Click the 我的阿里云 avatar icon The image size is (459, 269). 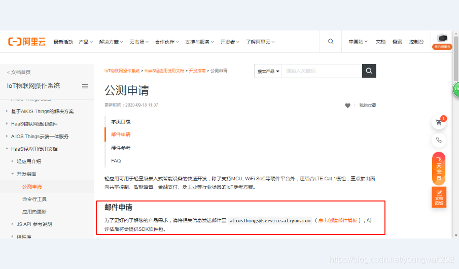442,41
